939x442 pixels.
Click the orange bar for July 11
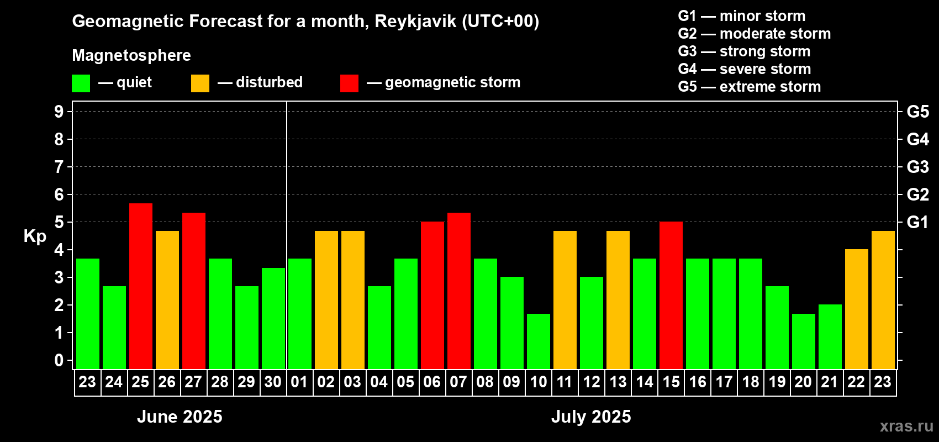coord(565,300)
